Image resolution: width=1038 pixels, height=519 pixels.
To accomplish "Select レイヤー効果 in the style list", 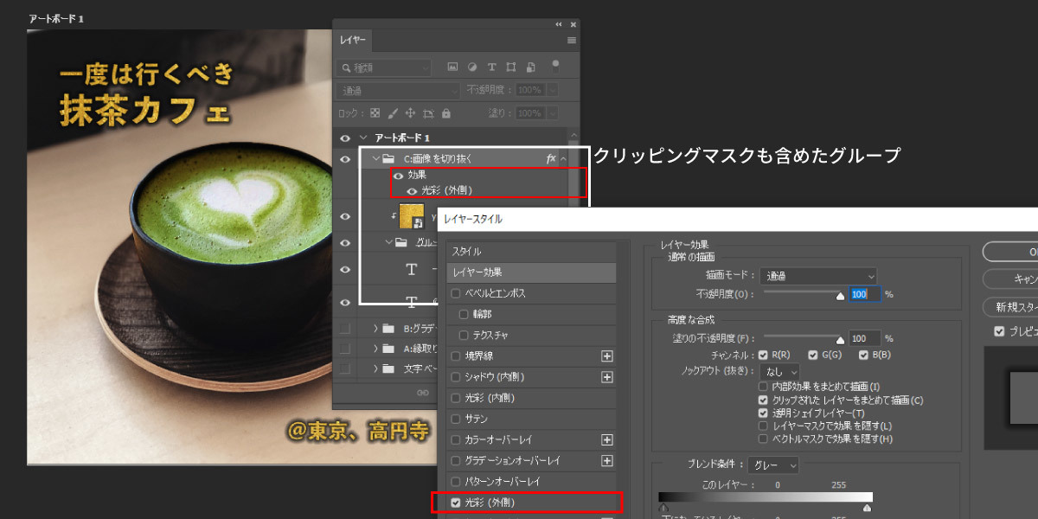I will point(531,272).
